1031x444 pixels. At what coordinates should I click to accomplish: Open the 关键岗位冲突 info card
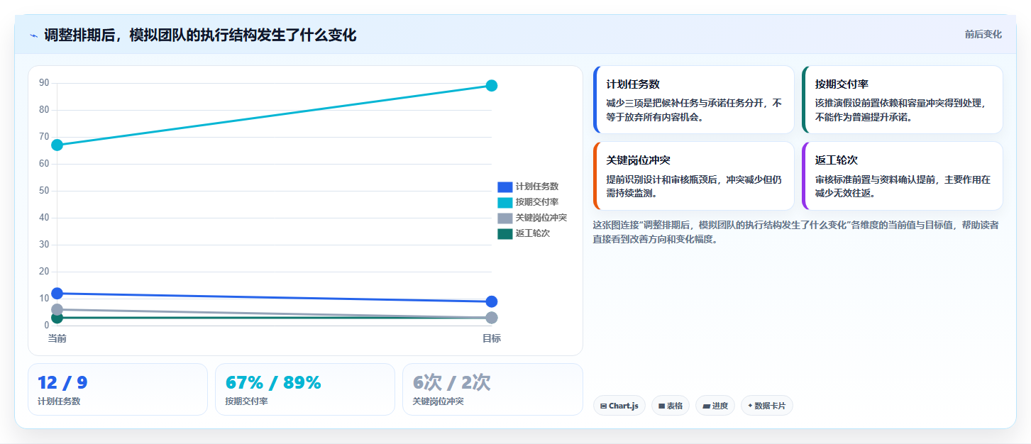click(693, 176)
